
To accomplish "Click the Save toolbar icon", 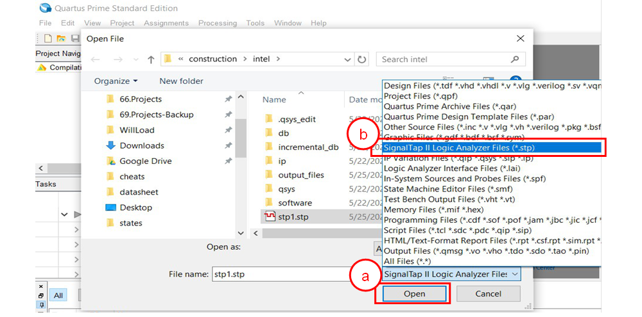I will pyautogui.click(x=75, y=38).
